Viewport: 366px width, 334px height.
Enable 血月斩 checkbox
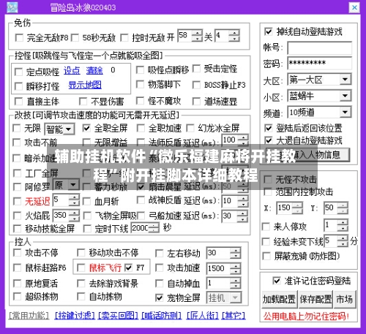(x=86, y=202)
